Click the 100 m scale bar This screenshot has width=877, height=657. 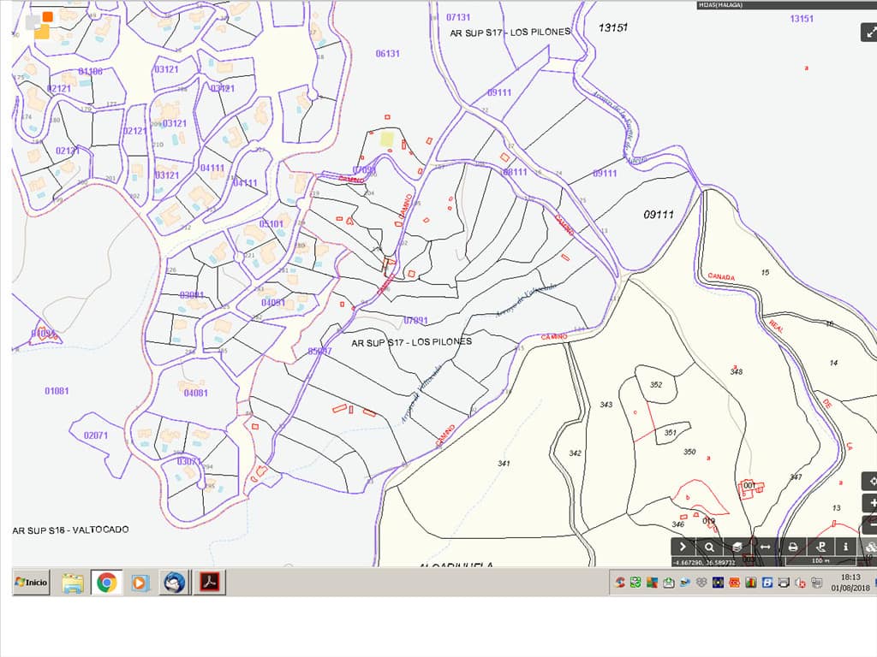[820, 562]
